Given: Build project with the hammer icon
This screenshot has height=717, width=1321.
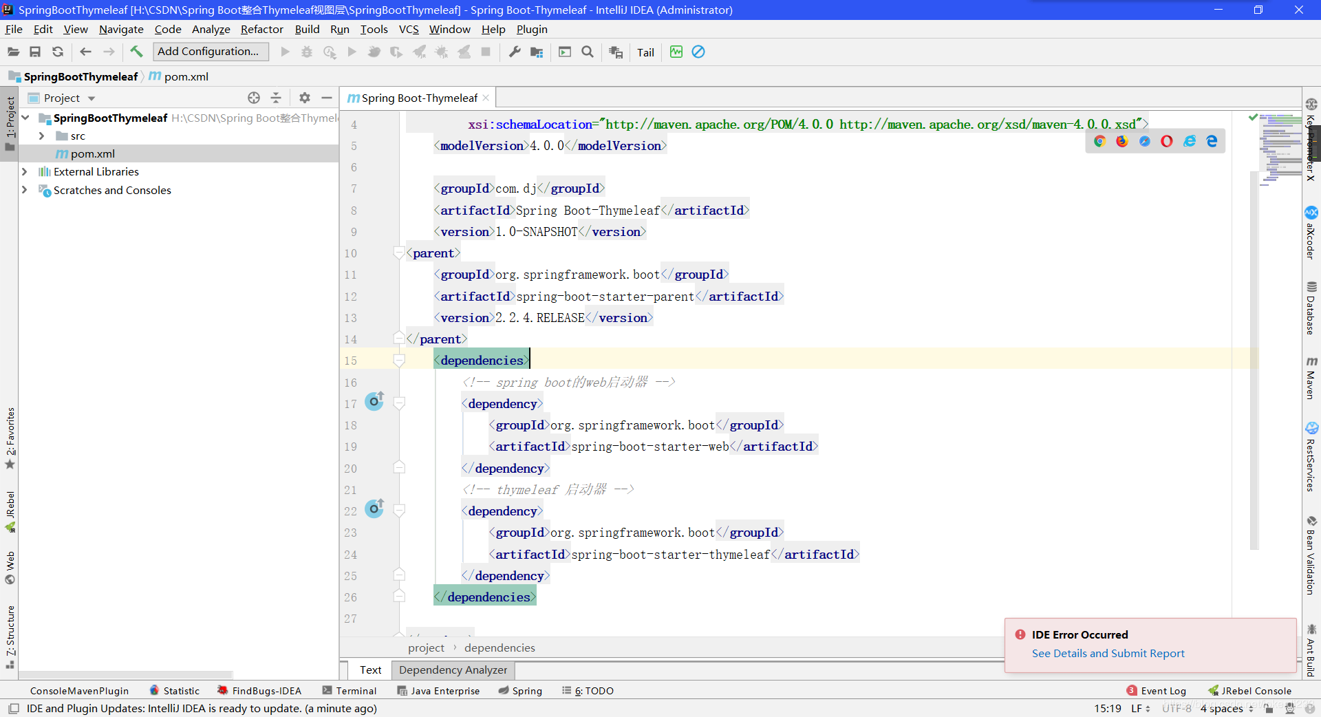Looking at the screenshot, I should pos(136,52).
